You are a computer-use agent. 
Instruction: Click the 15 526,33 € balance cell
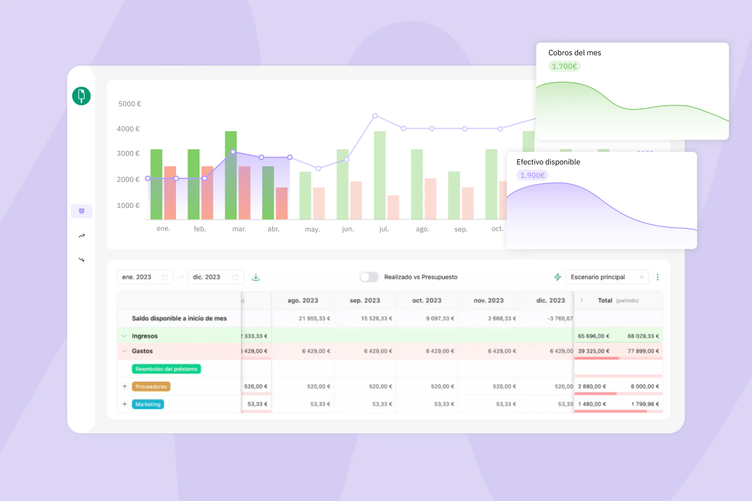point(377,318)
